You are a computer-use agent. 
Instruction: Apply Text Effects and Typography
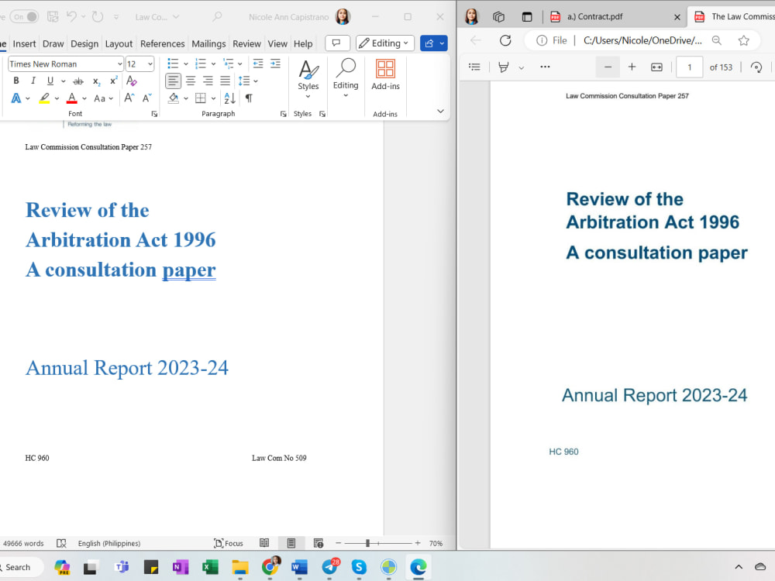pyautogui.click(x=15, y=98)
